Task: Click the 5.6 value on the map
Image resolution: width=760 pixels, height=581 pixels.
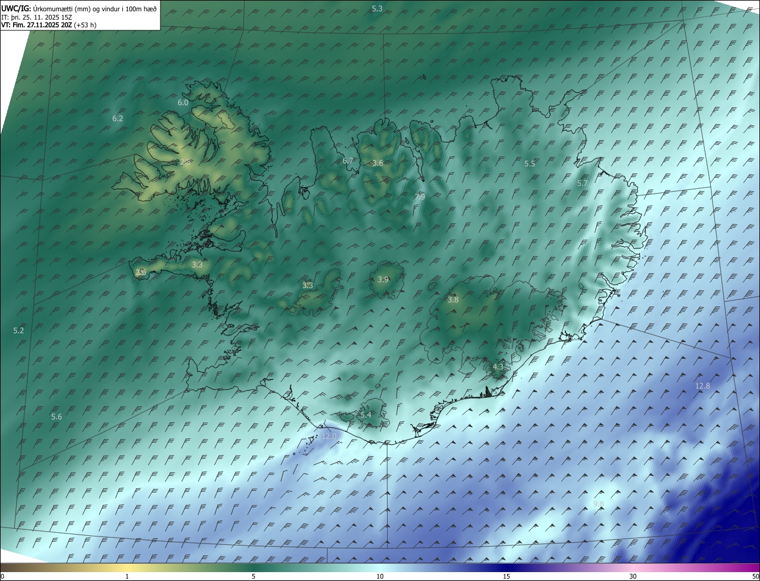Action: tap(56, 416)
